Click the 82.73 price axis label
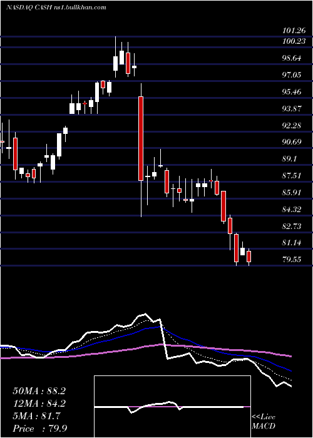The image size is (313, 438). 290,226
